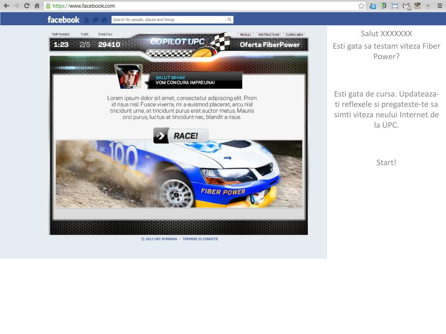Image resolution: width=446 pixels, height=334 pixels.
Task: Open the Instagram extension icon
Action: tap(417, 6)
